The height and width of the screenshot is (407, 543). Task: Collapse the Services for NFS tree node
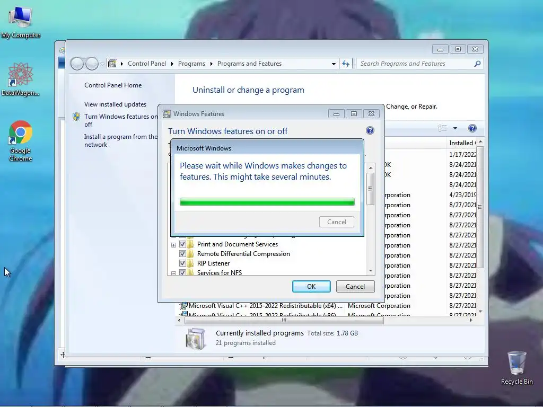point(173,273)
